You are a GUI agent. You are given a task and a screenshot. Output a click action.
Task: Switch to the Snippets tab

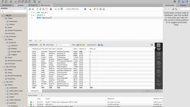point(183,5)
